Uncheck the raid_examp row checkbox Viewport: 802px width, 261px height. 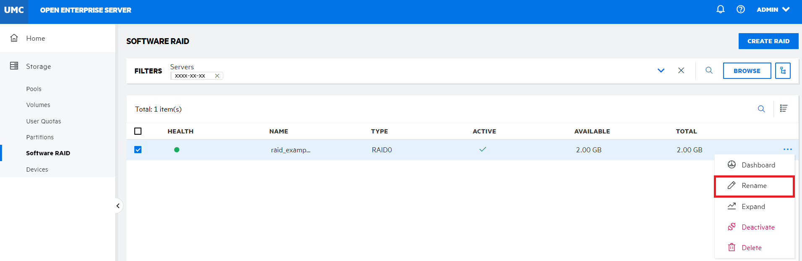point(138,150)
